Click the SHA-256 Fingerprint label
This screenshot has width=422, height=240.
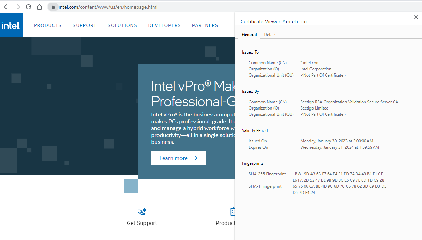(267, 174)
